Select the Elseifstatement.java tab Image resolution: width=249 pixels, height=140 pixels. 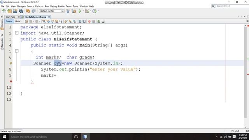tap(35, 17)
